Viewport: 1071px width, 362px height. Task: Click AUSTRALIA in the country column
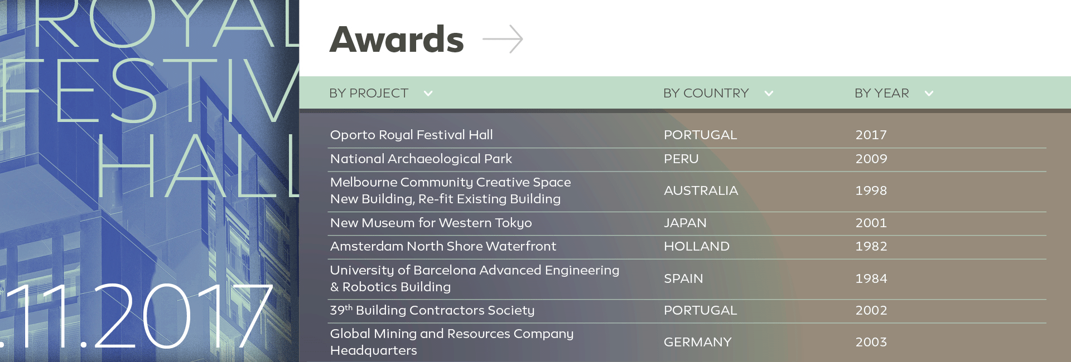(701, 190)
